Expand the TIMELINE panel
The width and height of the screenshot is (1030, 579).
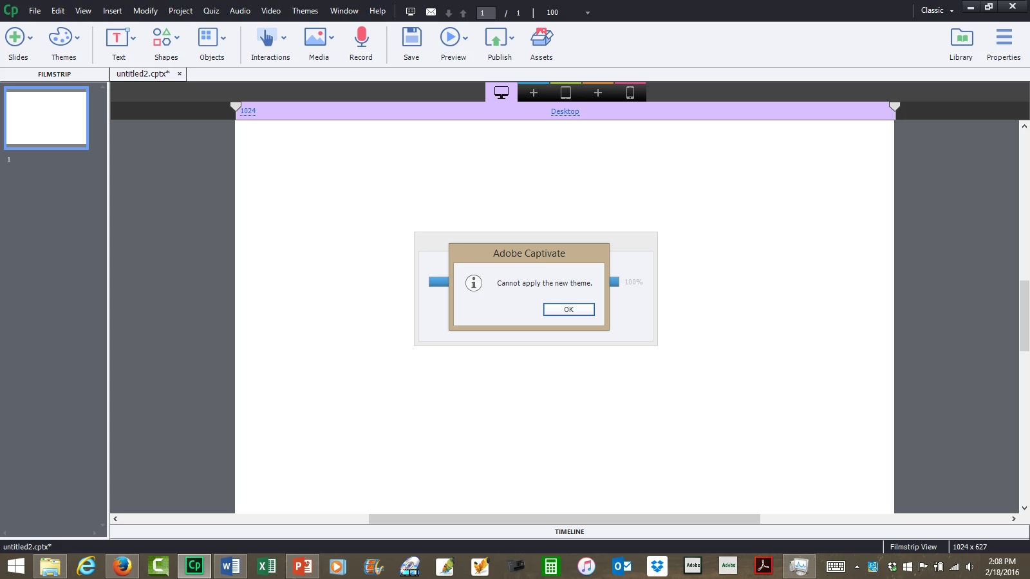click(570, 532)
